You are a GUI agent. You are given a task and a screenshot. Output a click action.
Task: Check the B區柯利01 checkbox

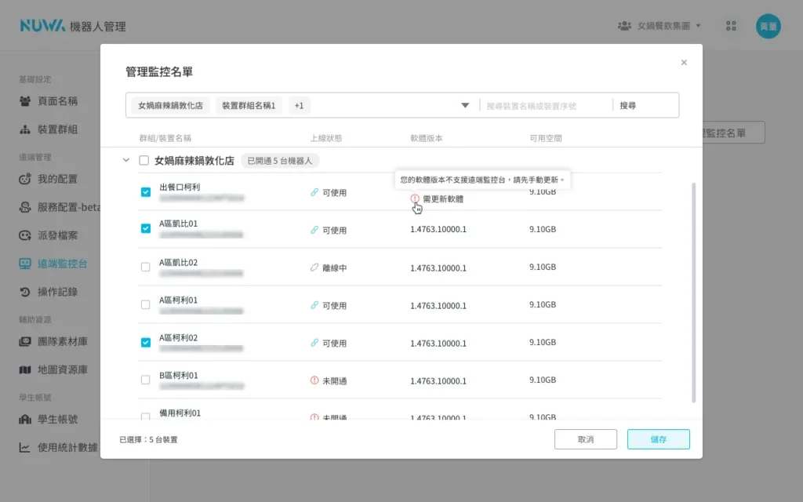145,380
